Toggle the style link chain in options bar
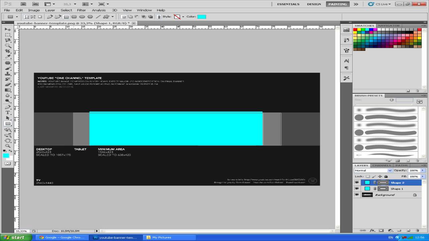This screenshot has width=429, height=241. [x=159, y=16]
